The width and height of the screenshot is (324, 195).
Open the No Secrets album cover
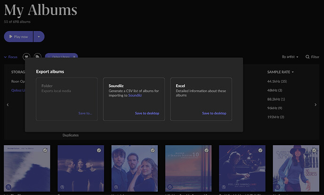pos(296,168)
